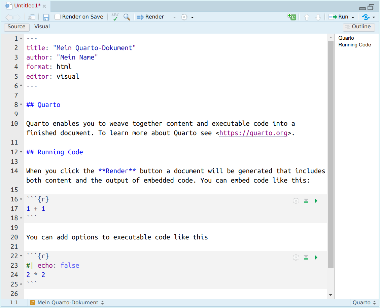Click the orange section icon in status bar
Viewport: 380px width, 308px height.
32,303
